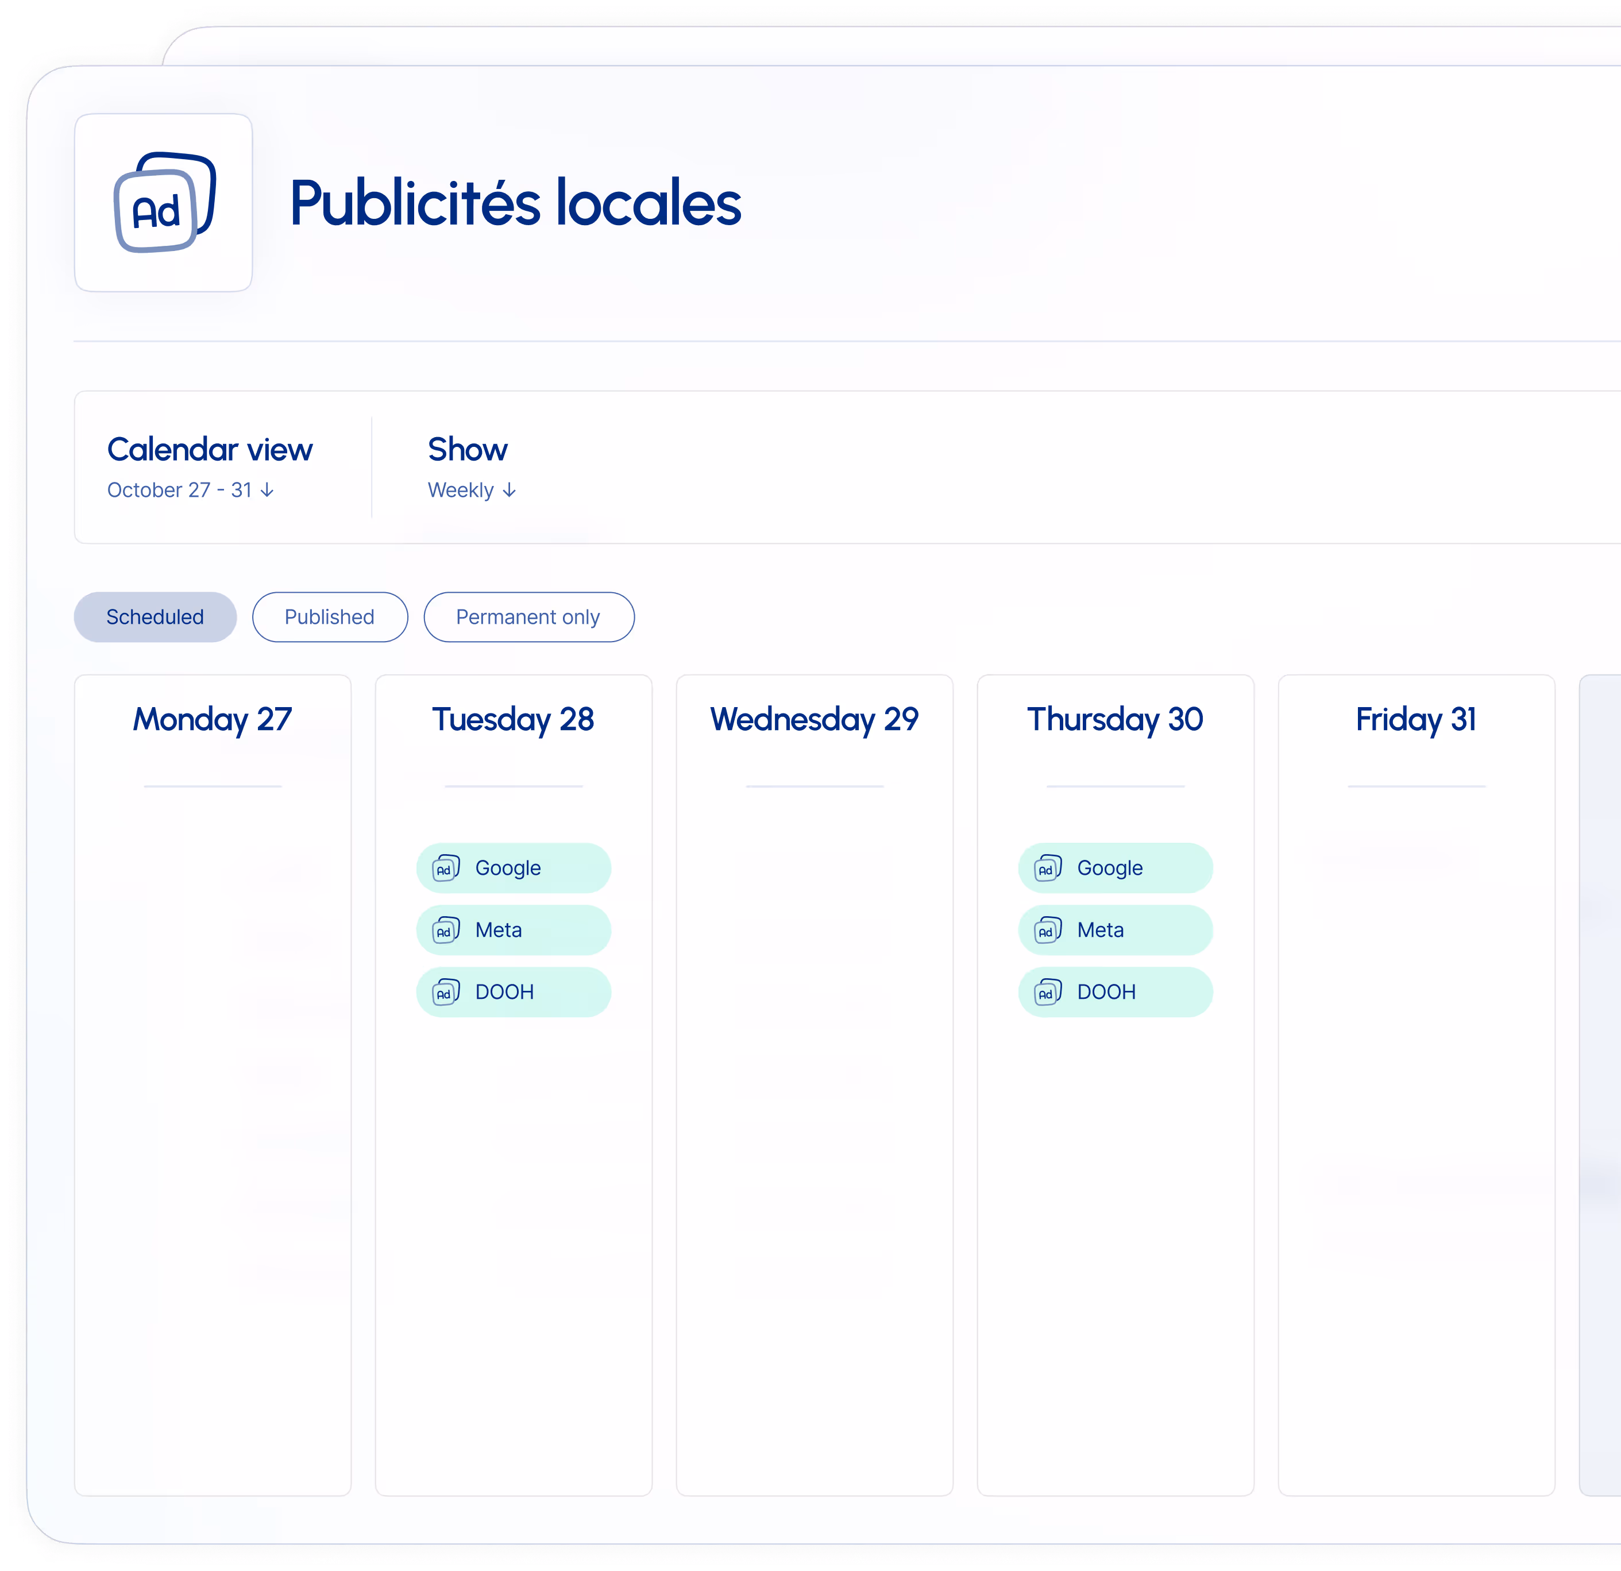This screenshot has height=1571, width=1621.
Task: Toggle the Scheduled filter
Action: [x=155, y=617]
